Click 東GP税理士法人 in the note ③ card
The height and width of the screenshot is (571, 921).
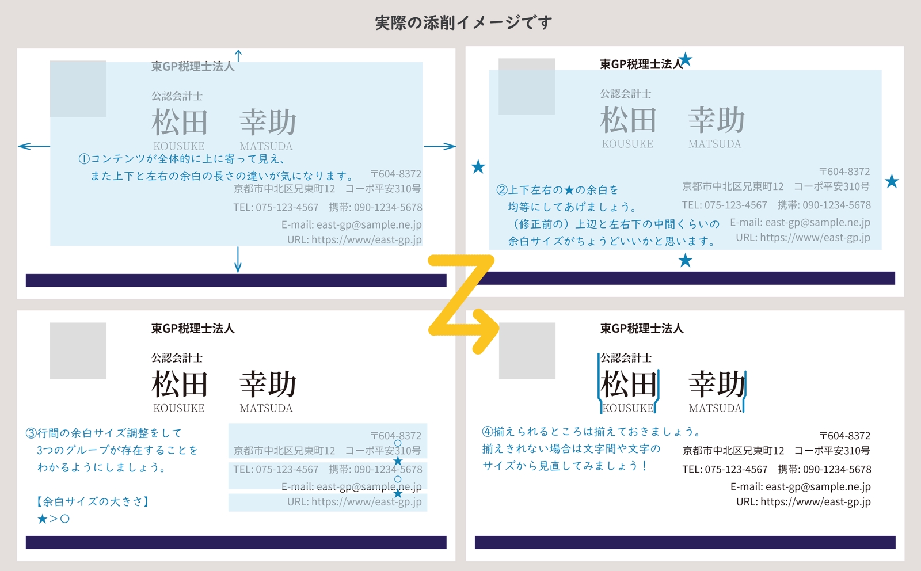(x=193, y=328)
